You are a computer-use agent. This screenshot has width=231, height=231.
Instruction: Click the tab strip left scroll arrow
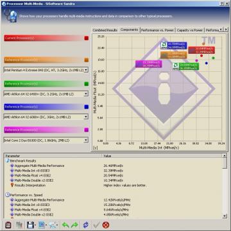[221, 30]
